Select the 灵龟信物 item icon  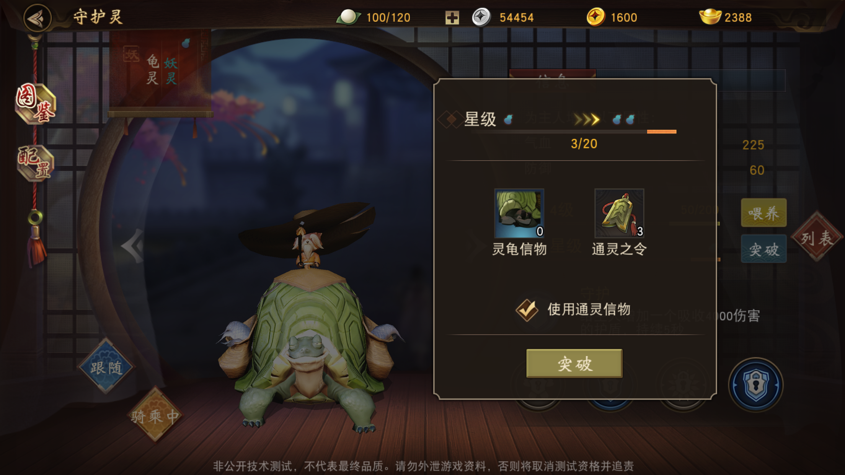[x=519, y=213]
